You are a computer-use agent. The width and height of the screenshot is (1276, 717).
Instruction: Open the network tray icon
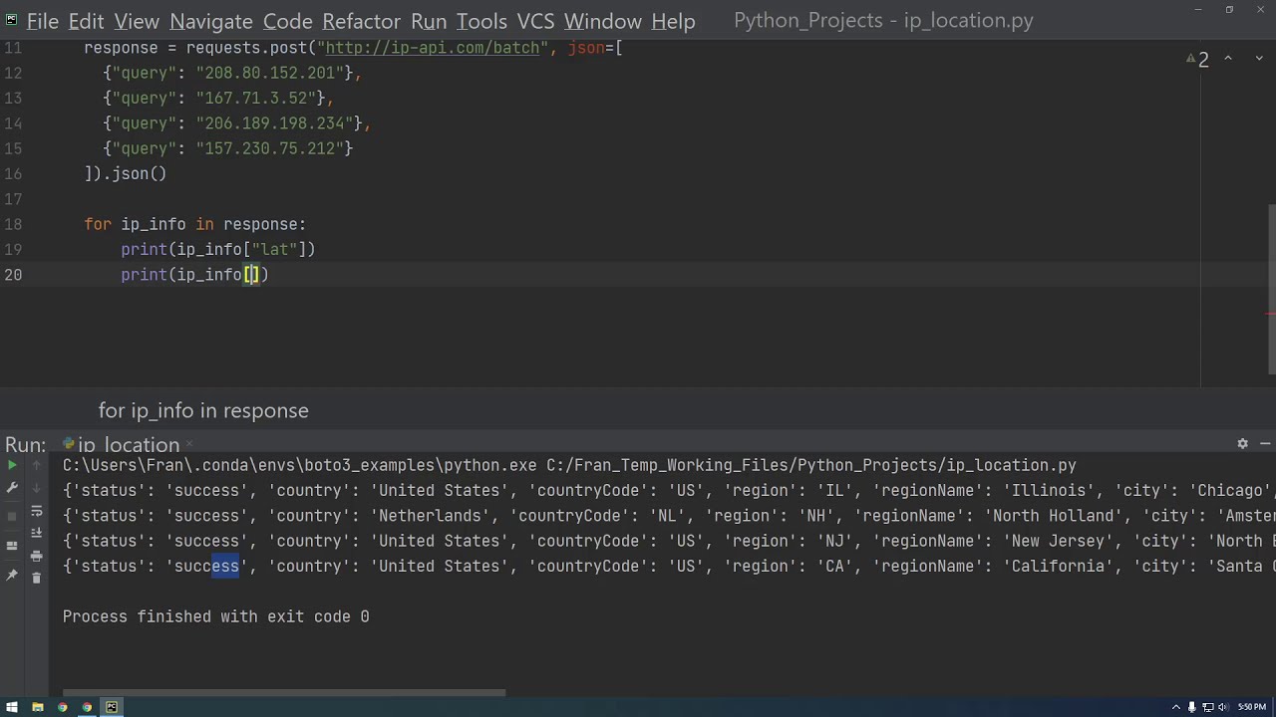pos(1207,707)
